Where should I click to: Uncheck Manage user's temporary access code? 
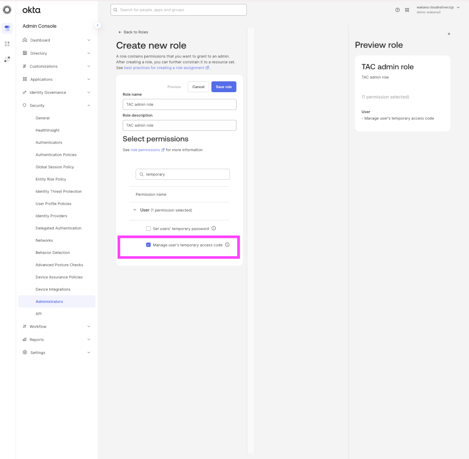(x=149, y=245)
